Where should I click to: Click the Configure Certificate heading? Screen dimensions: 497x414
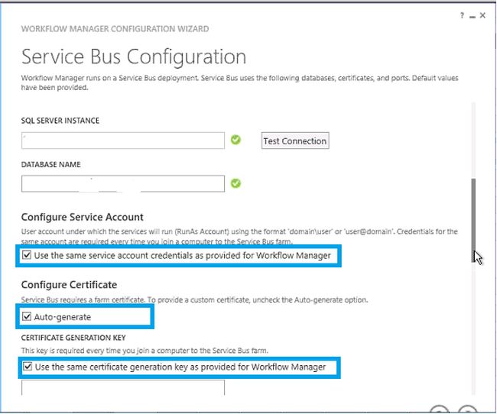tap(70, 285)
